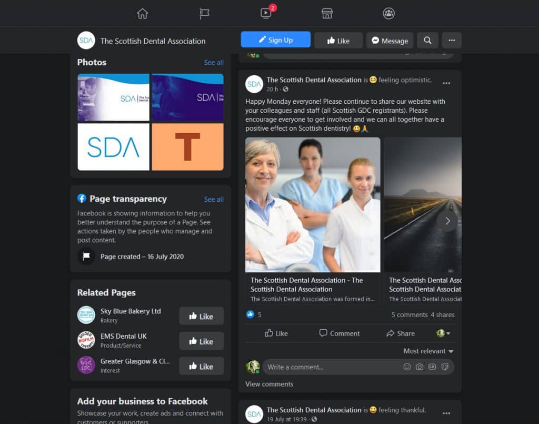Screen dimensions: 539x424
Task: Click Greater Glasgow purple avatar icon
Action: [x=86, y=365]
